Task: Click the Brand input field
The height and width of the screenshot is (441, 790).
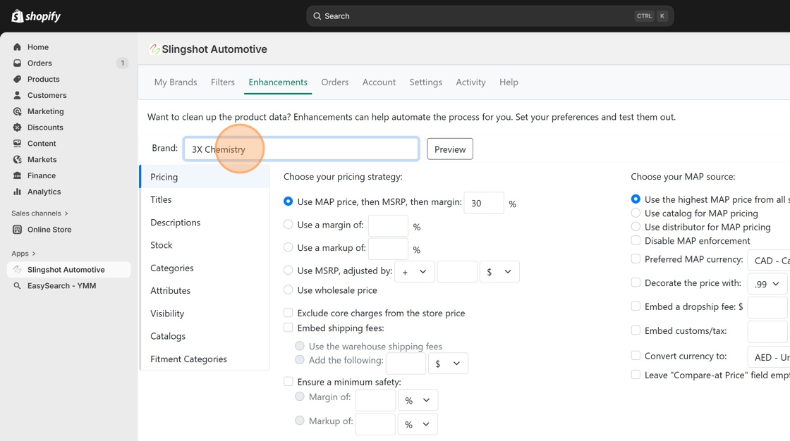Action: click(x=301, y=149)
